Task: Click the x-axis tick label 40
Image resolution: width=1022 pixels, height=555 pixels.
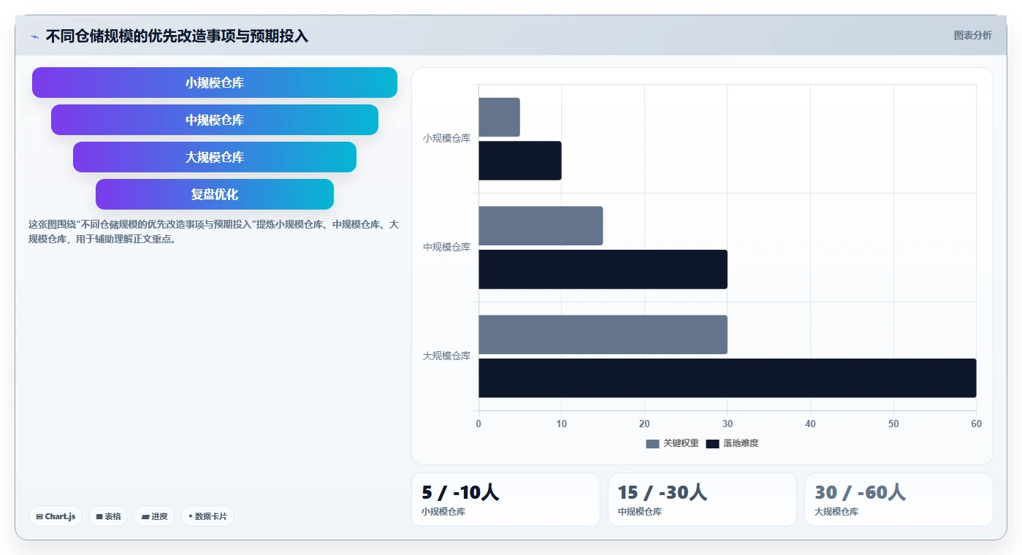Action: click(x=810, y=424)
